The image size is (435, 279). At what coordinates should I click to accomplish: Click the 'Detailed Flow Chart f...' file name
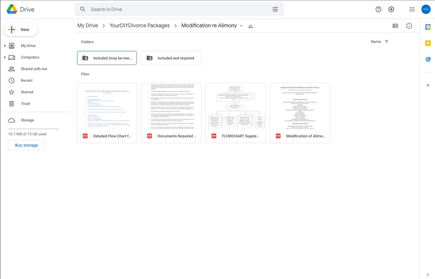tap(112, 136)
